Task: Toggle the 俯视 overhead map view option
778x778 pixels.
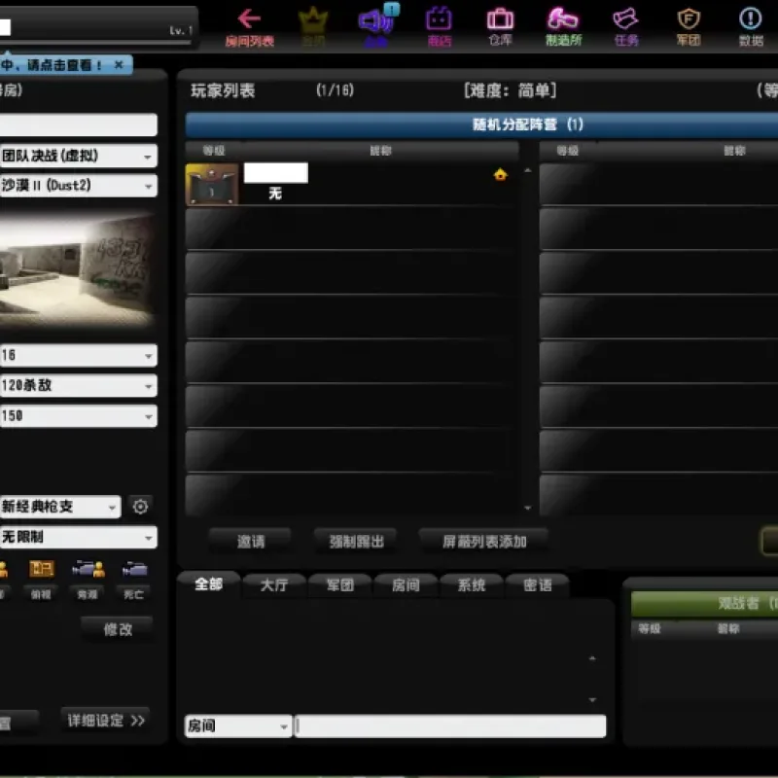Action: 41,570
